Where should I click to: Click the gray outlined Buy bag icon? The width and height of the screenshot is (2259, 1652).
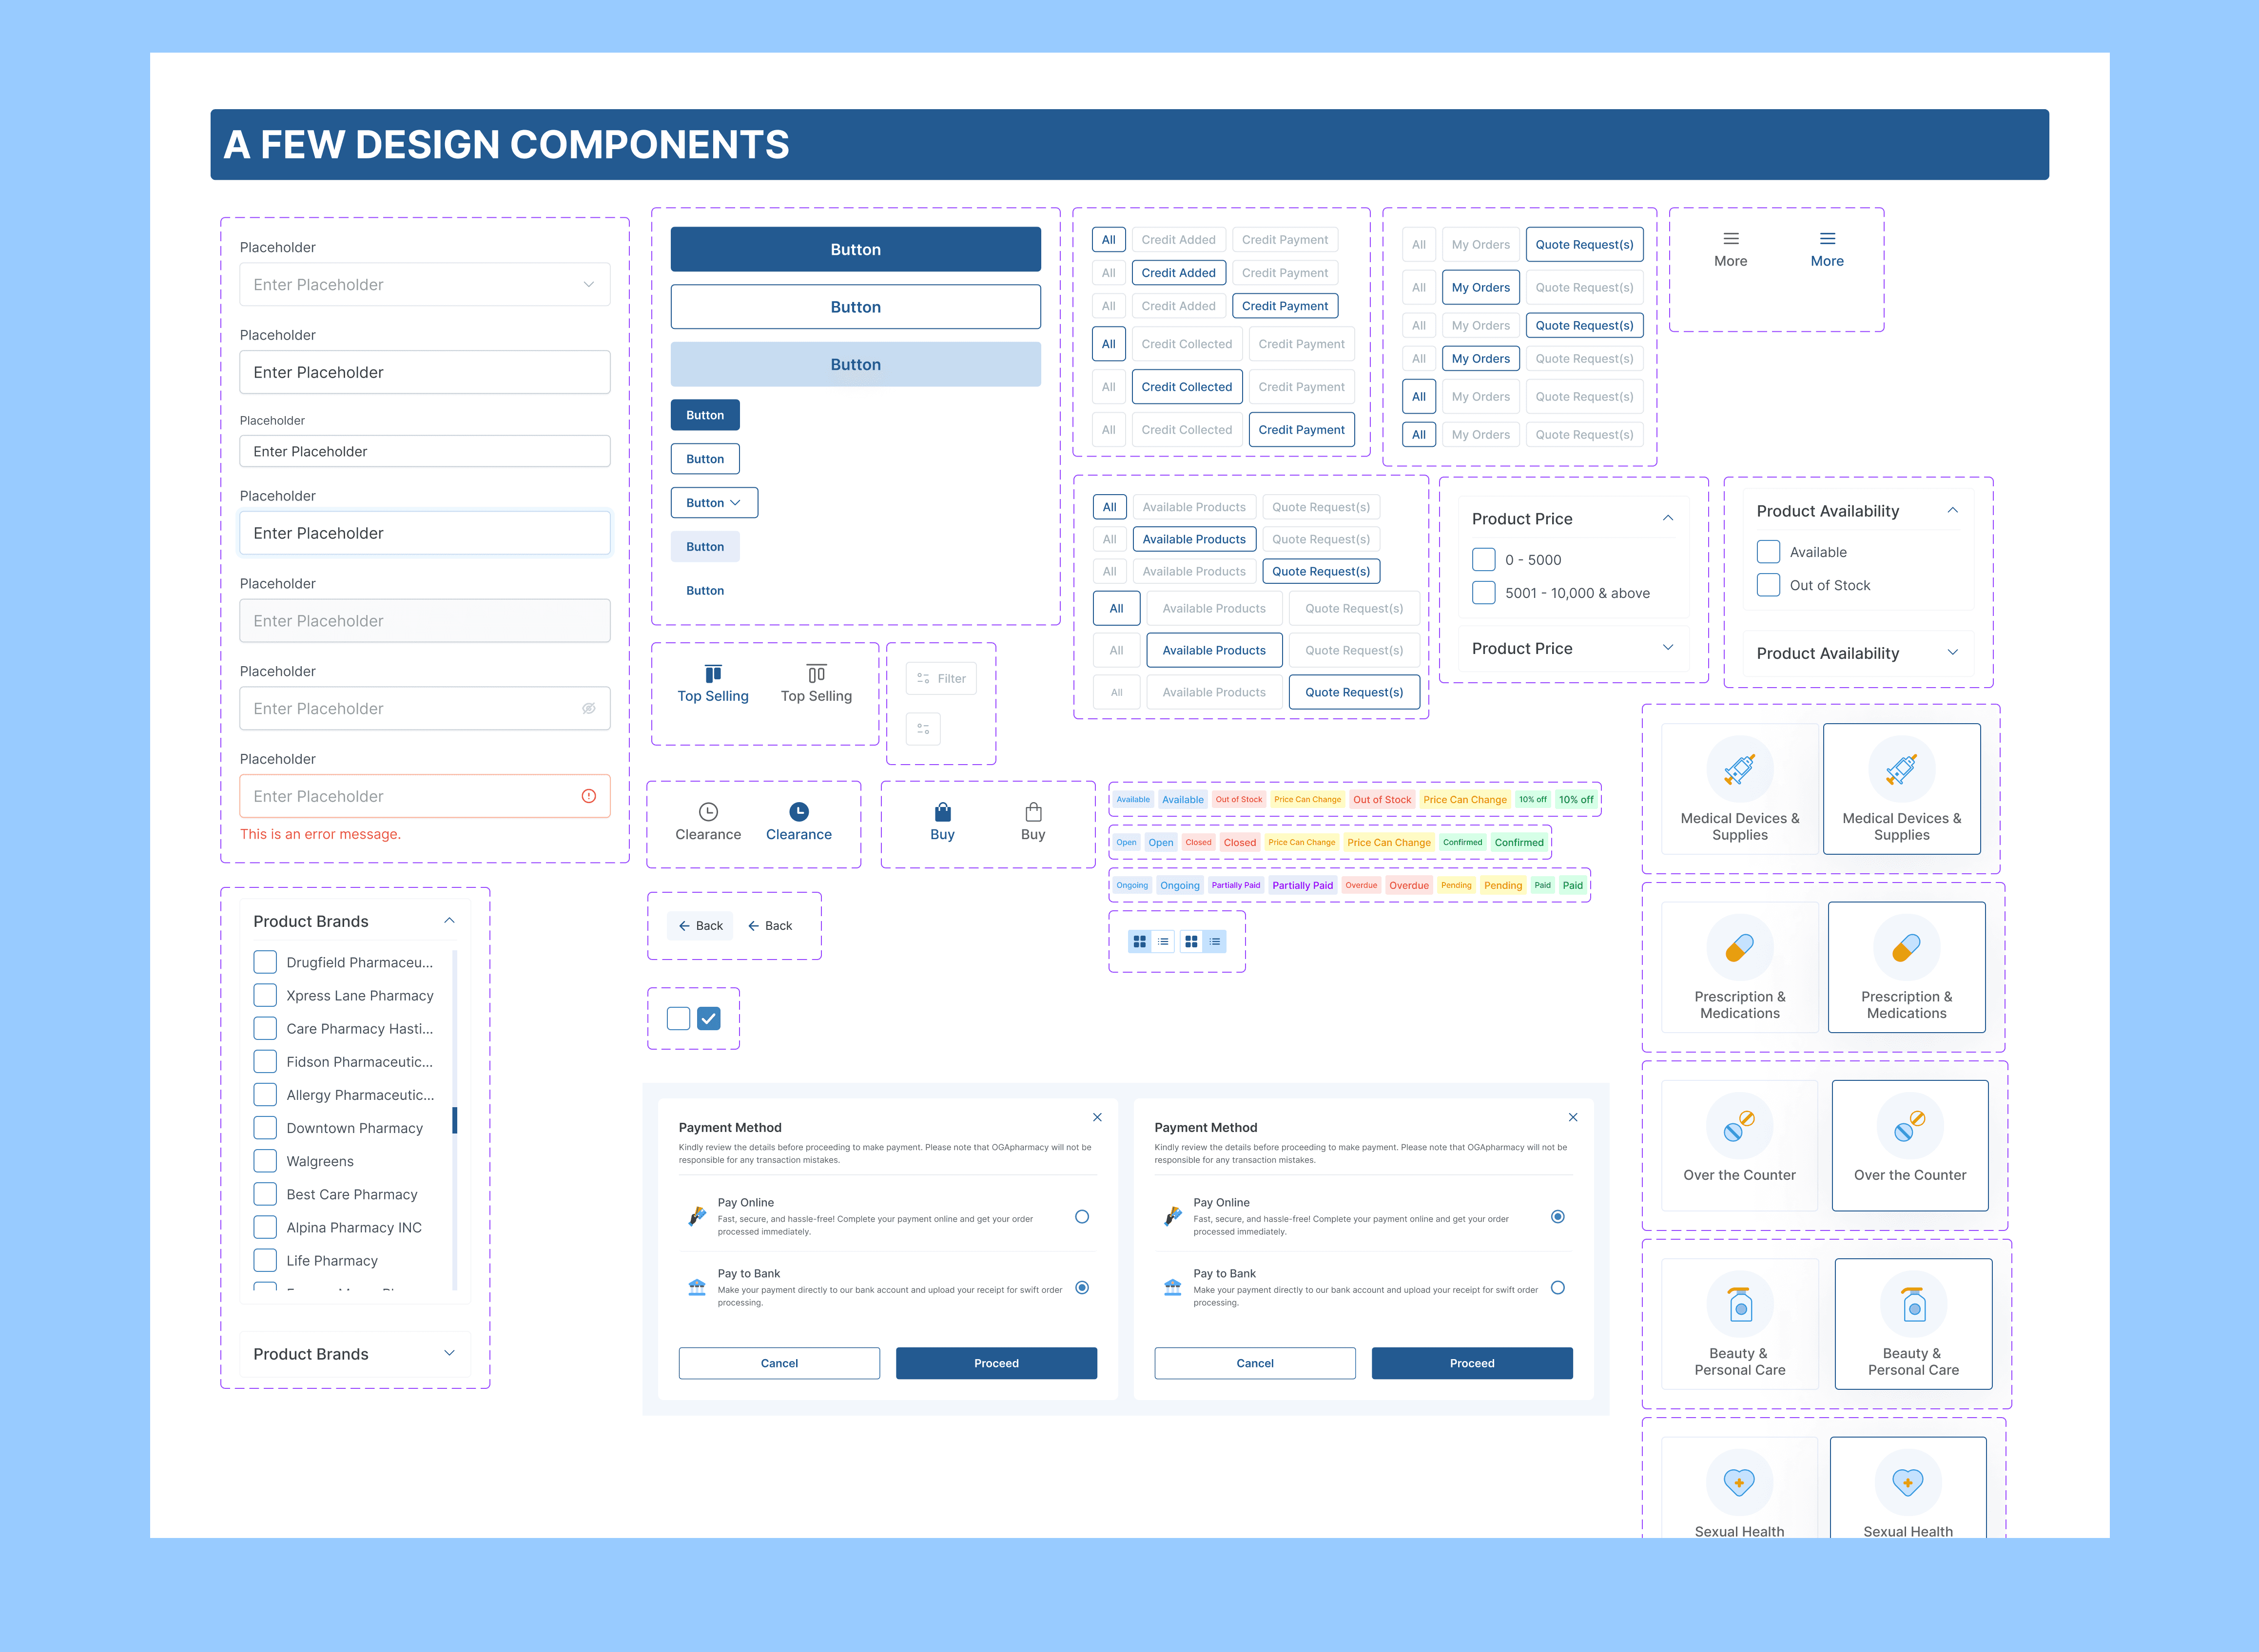1033,812
